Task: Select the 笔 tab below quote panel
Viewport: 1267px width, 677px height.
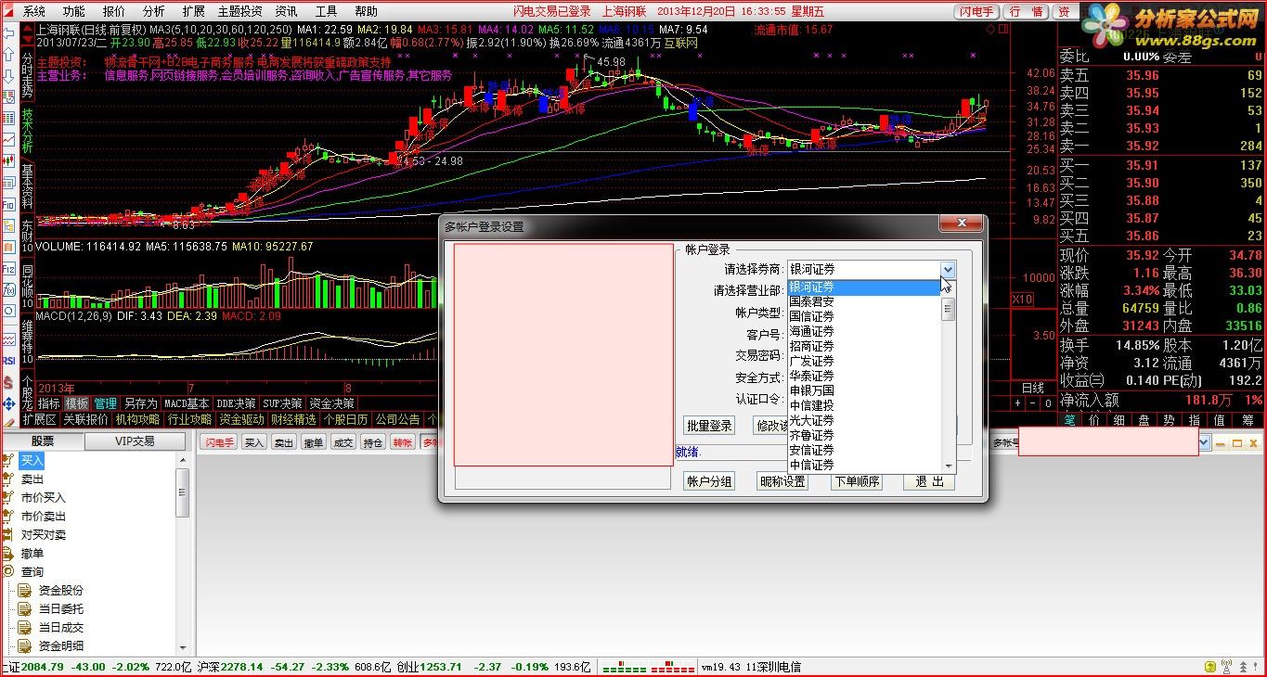Action: [x=1070, y=420]
